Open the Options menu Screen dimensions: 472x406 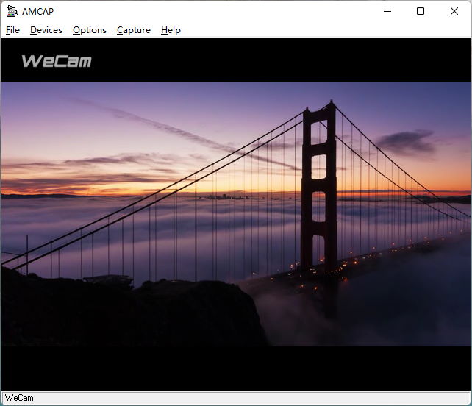point(89,30)
